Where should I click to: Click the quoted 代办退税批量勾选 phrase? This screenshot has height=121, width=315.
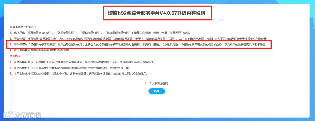[x=118, y=33]
